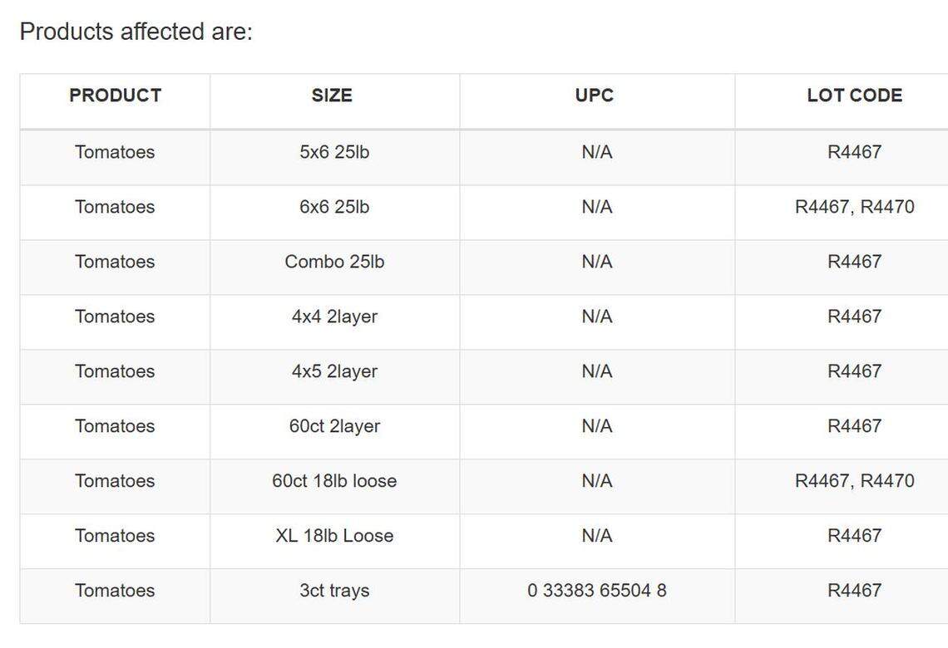Select the "60ct 2layer" size cell
Screen dimensions: 948x648
pyautogui.click(x=334, y=426)
